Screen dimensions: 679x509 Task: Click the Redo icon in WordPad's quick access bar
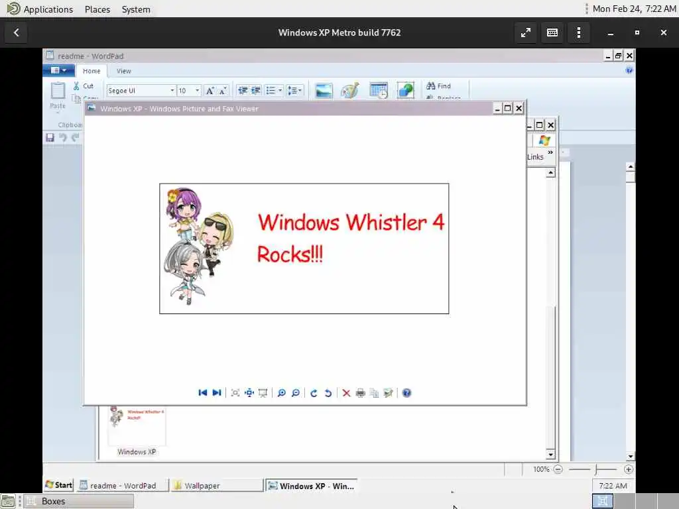(x=76, y=137)
